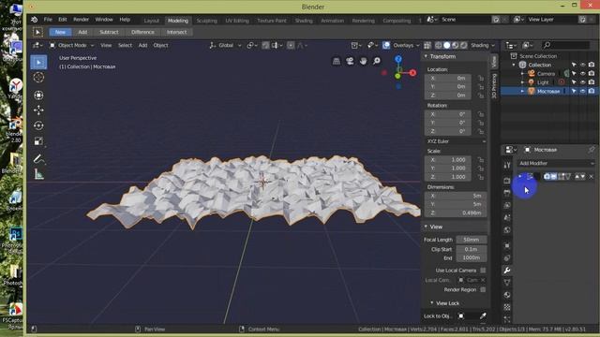Click the Subtract selection mode button

point(109,32)
